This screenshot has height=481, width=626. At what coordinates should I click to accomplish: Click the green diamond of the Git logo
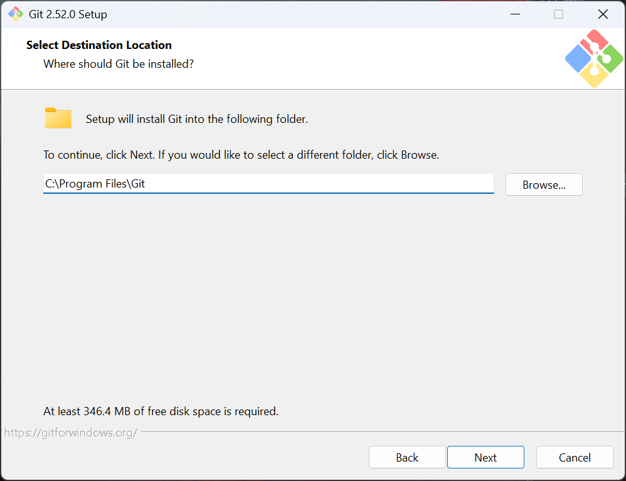click(x=610, y=58)
